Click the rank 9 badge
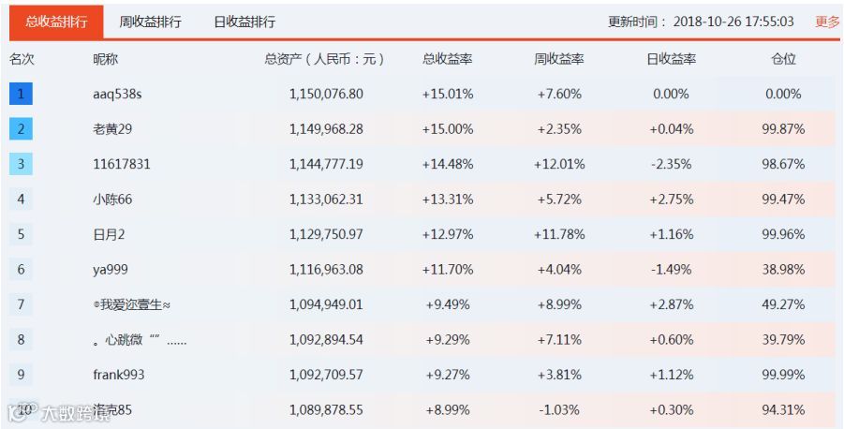 click(x=21, y=375)
